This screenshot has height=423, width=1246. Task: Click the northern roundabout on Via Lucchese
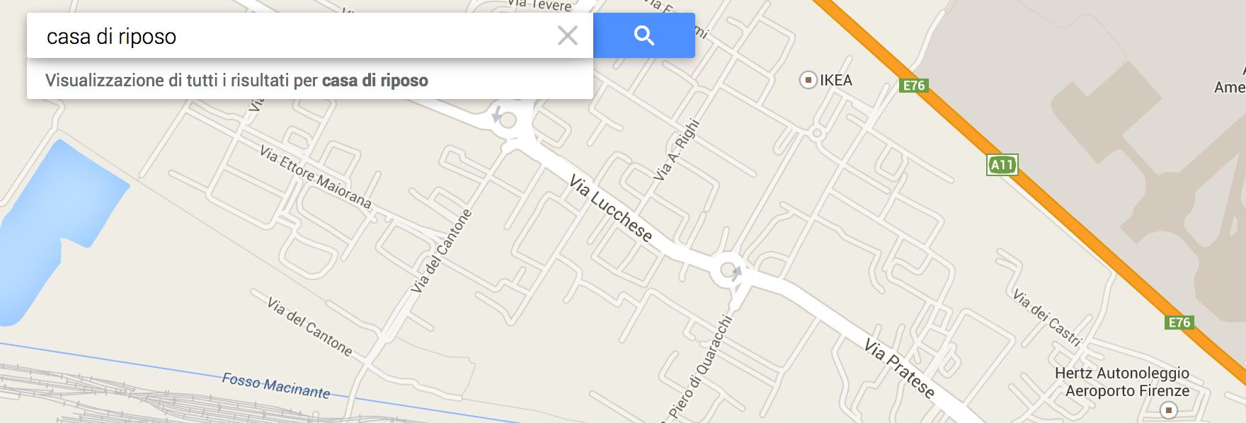click(x=507, y=119)
